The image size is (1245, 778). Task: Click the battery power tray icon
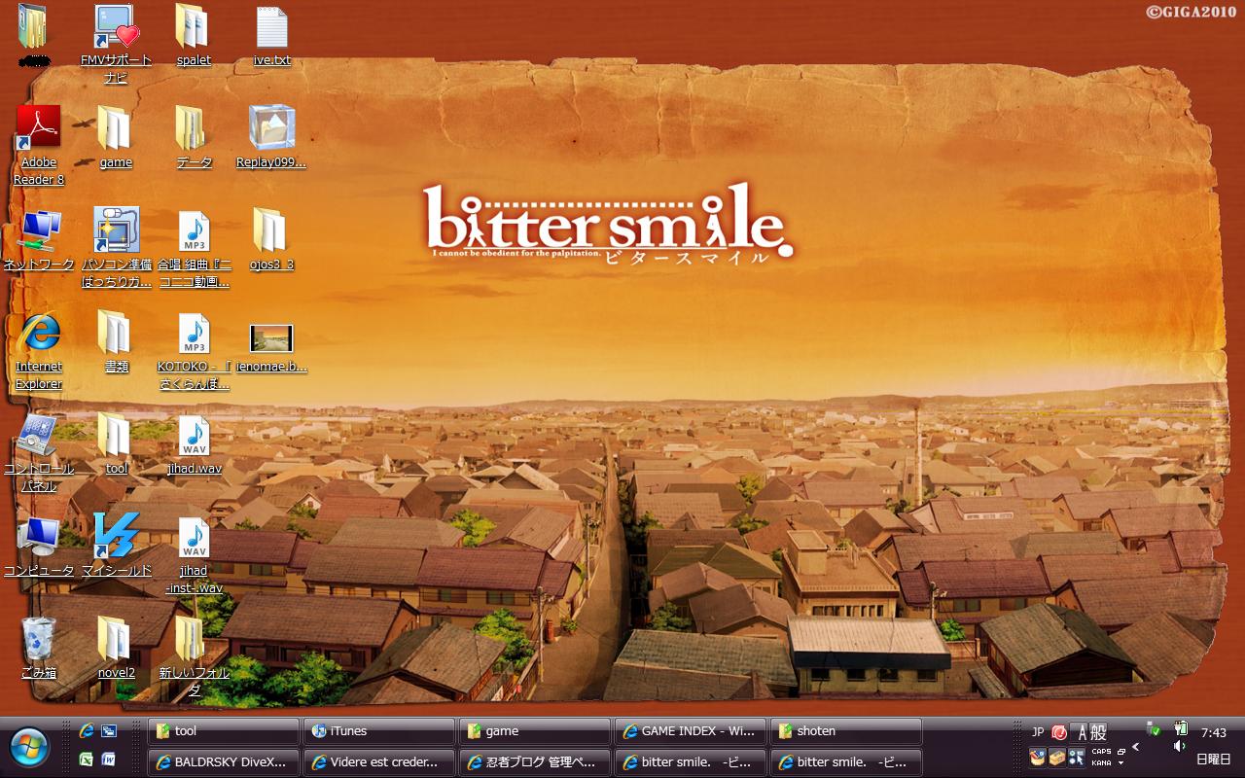point(1181,727)
